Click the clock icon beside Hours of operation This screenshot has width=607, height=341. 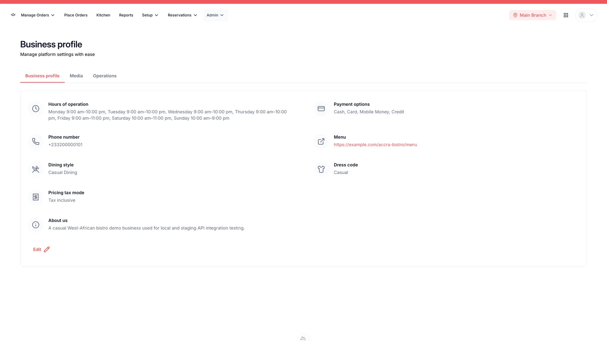36,109
